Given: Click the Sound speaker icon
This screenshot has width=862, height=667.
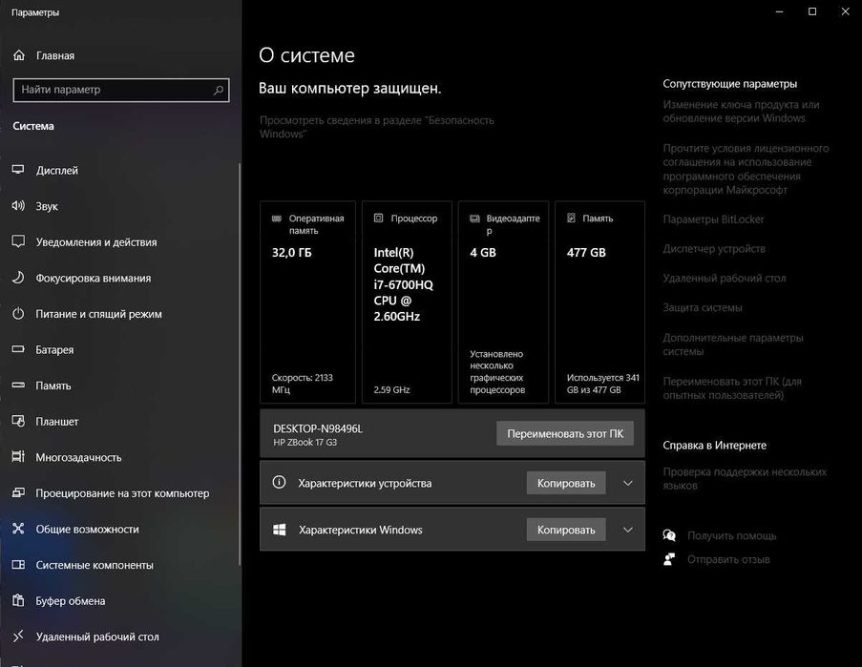Looking at the screenshot, I should [x=17, y=206].
